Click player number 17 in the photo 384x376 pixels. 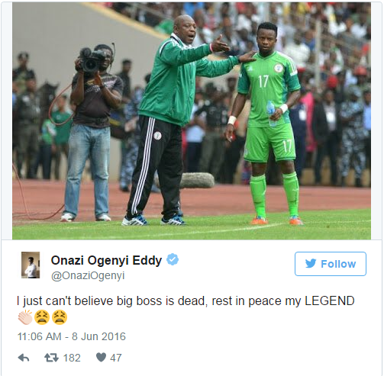coord(267,124)
